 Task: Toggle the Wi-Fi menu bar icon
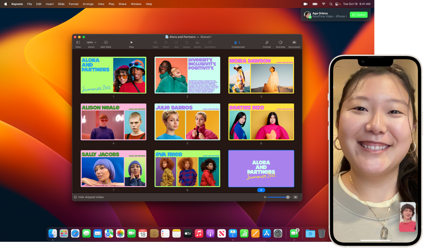pos(323,4)
